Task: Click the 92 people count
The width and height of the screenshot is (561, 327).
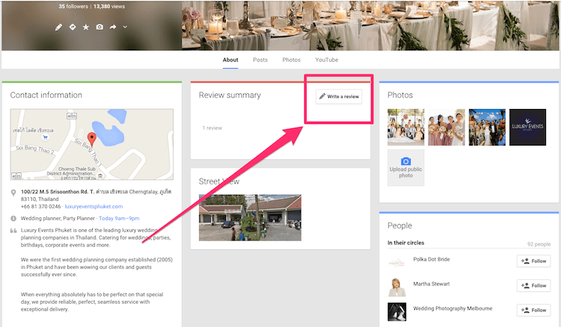Action: [x=539, y=244]
